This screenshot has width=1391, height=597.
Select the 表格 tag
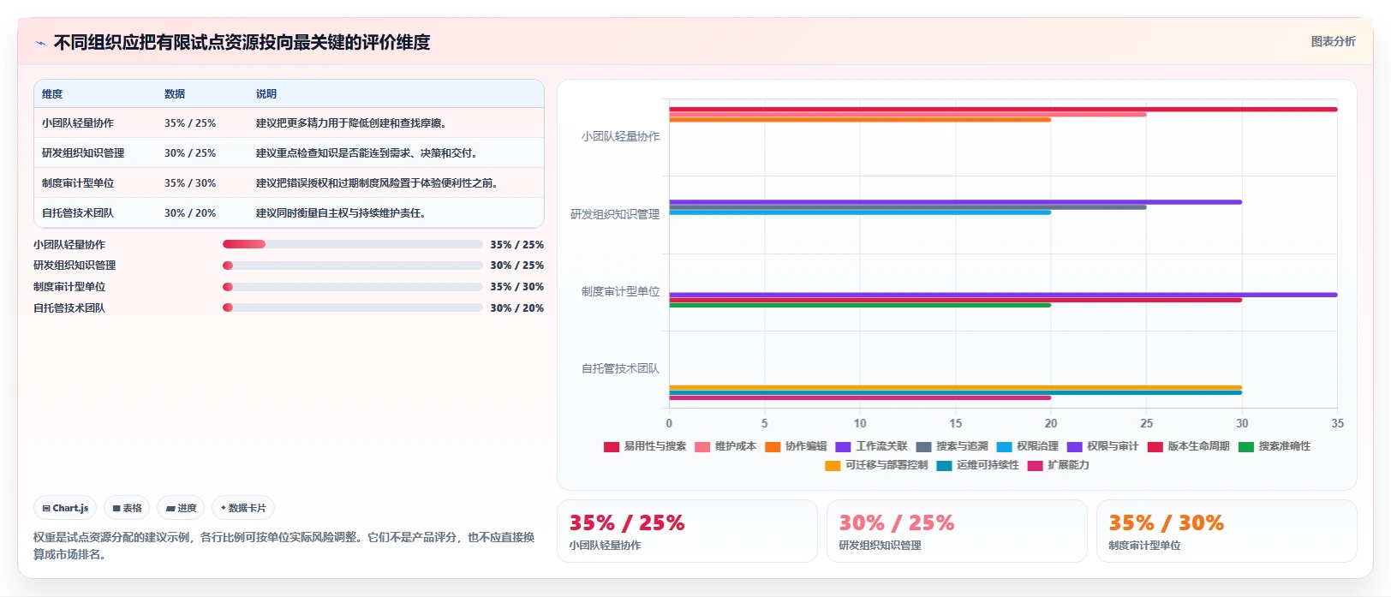click(x=127, y=508)
